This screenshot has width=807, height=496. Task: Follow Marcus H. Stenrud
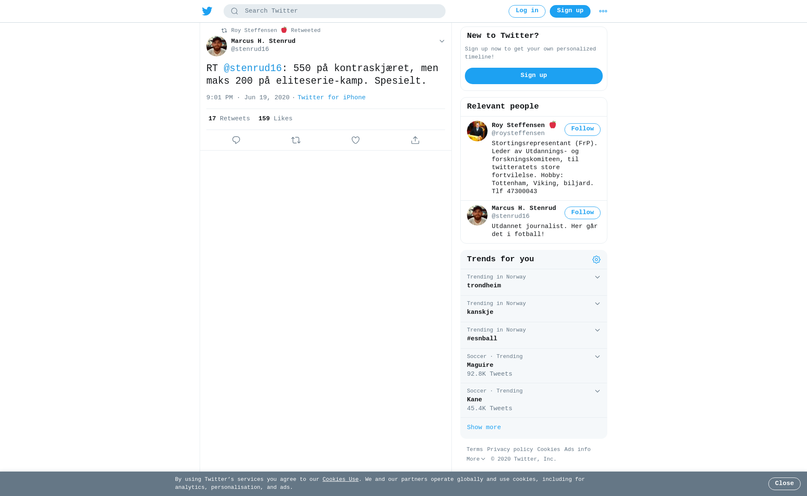583,213
